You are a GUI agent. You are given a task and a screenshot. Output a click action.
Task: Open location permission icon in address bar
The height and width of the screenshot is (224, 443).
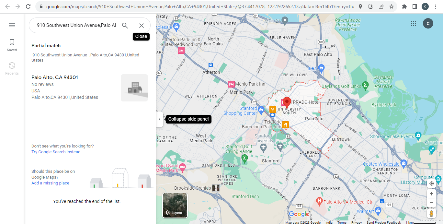(361, 6)
